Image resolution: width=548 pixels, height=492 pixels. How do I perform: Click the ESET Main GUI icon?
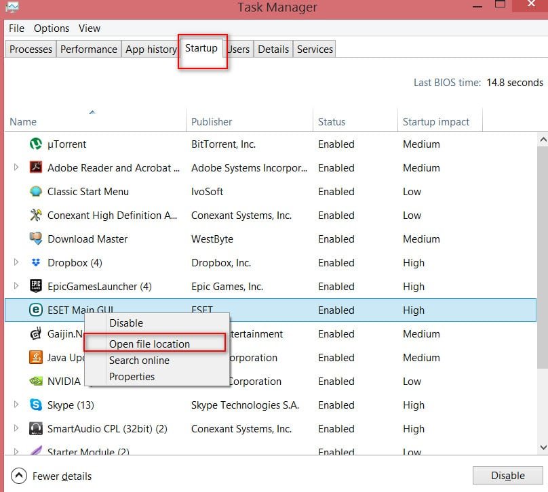coord(36,310)
